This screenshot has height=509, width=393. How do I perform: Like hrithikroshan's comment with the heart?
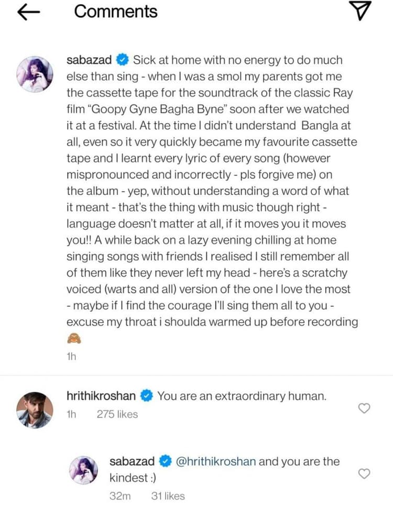364,408
